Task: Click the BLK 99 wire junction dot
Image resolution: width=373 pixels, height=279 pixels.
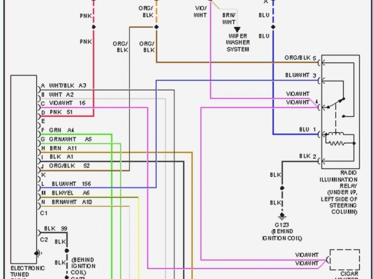Action: pos(68,234)
